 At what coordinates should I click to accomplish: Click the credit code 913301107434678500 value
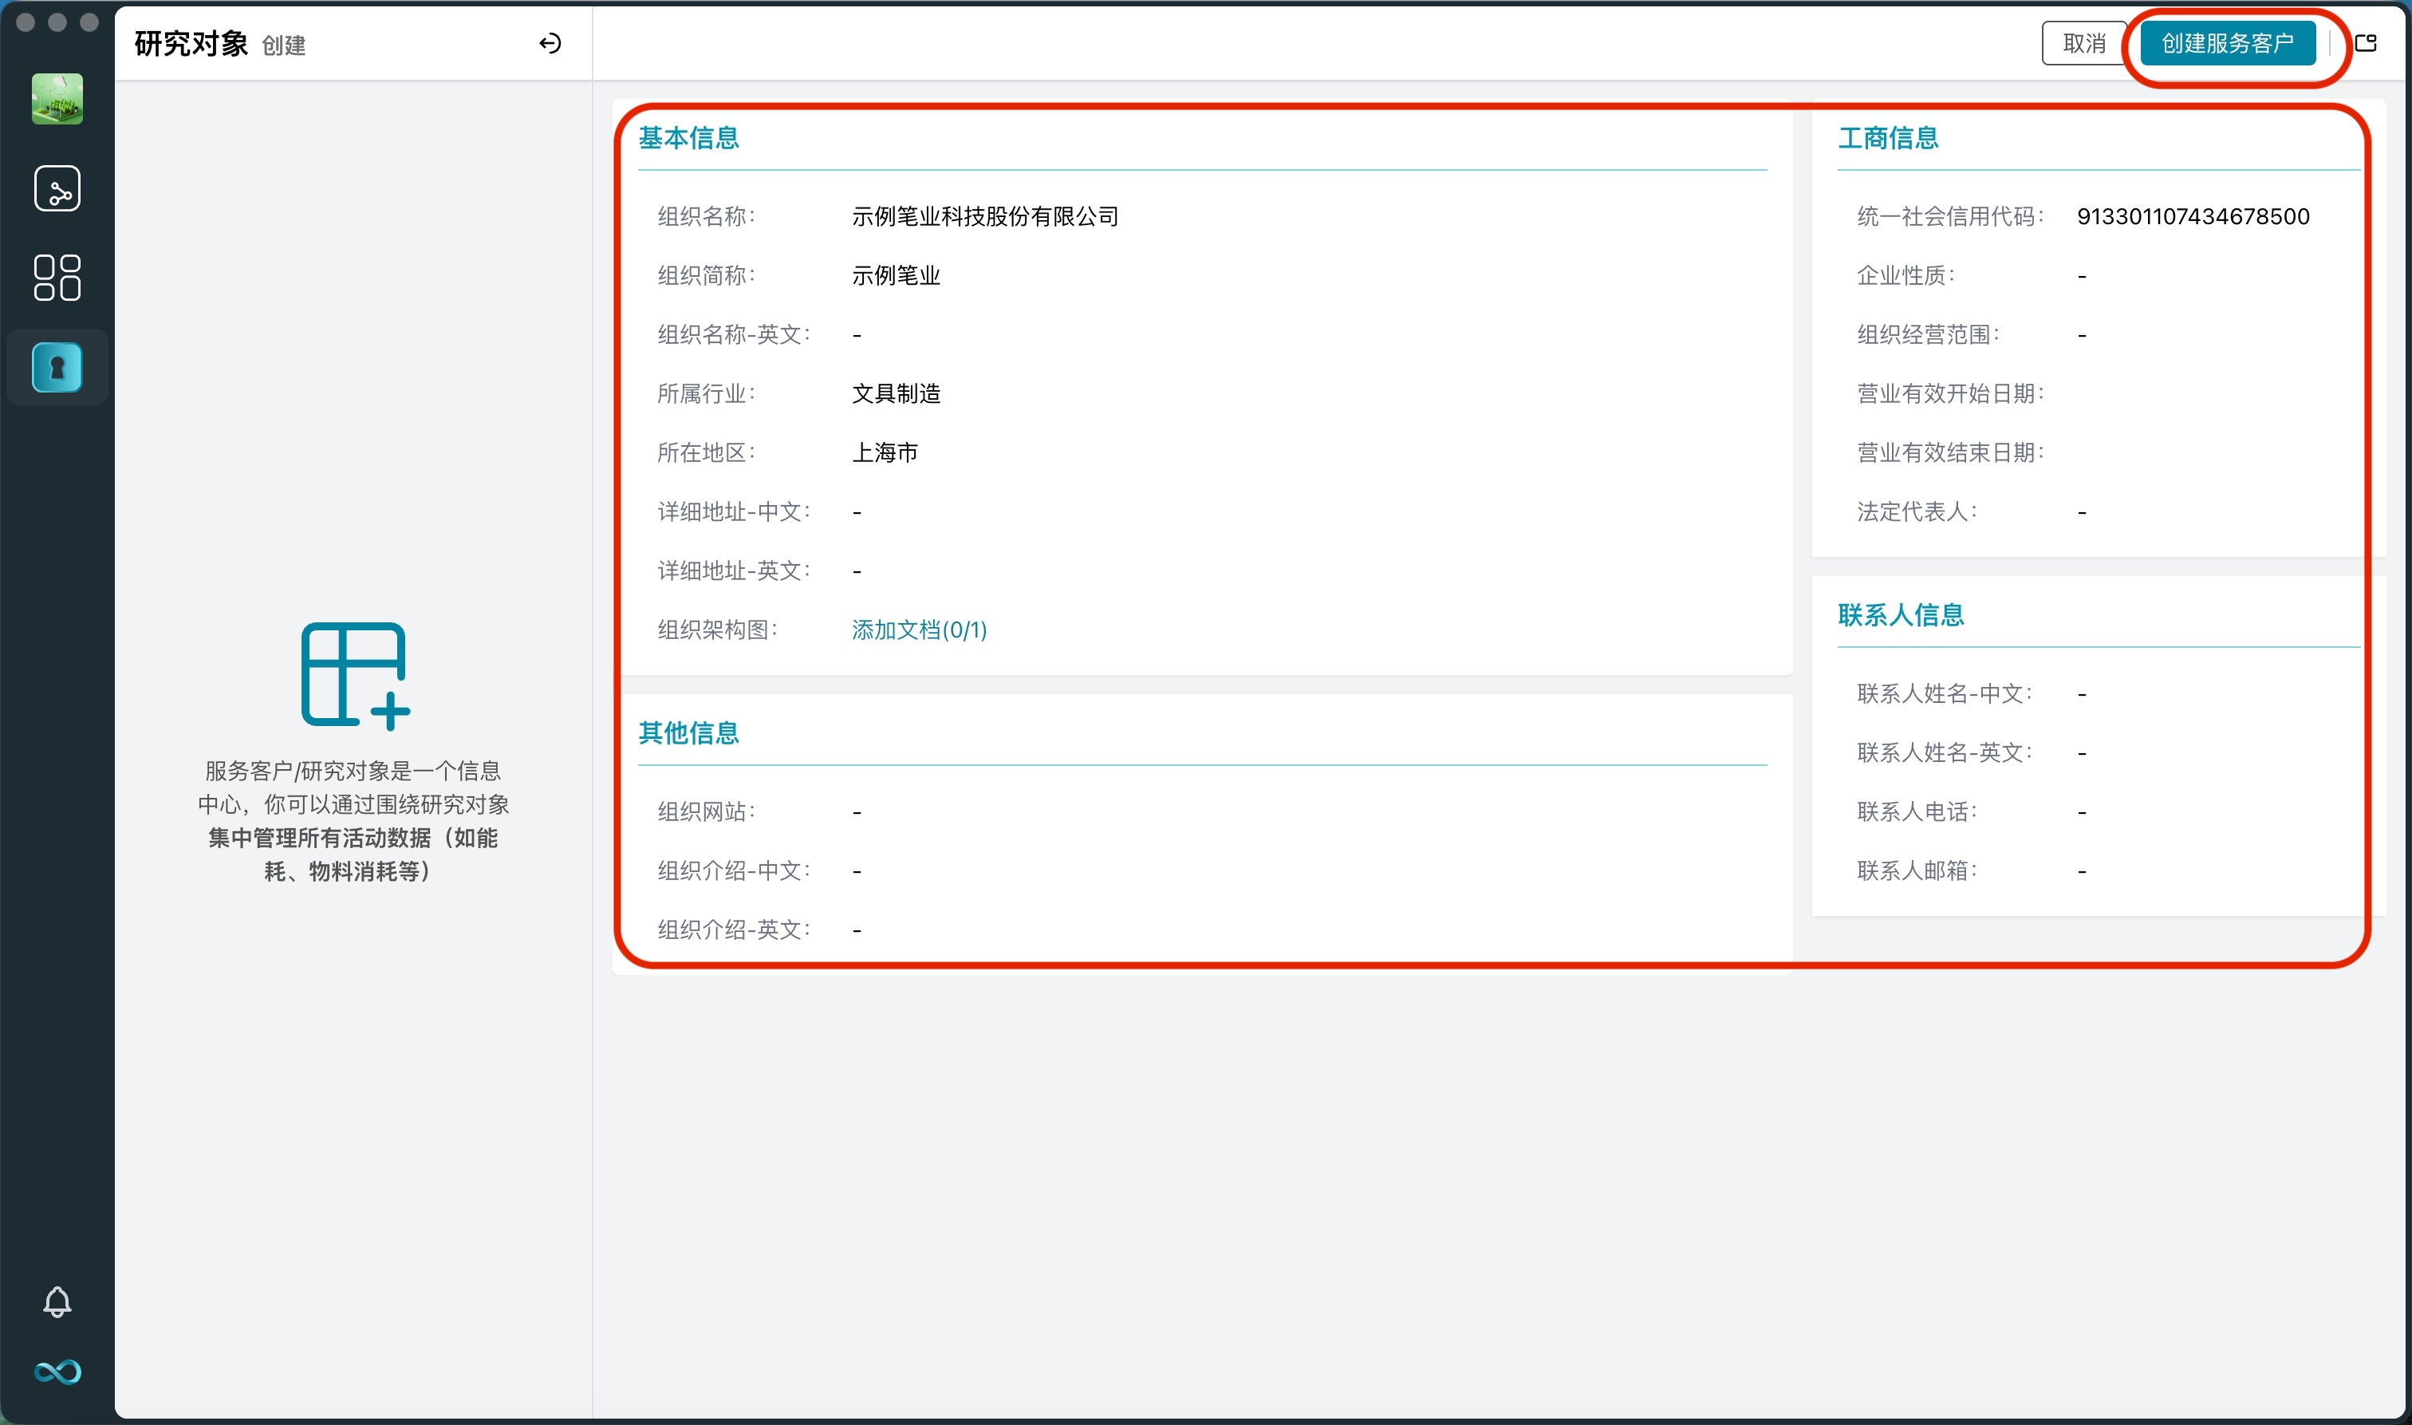pyautogui.click(x=2193, y=215)
